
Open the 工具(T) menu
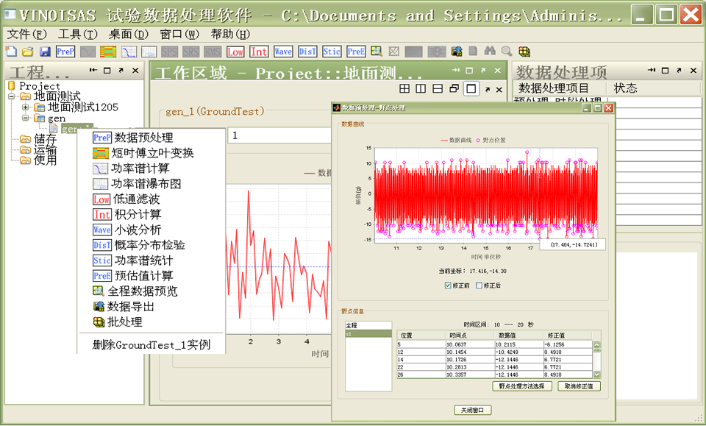click(77, 35)
